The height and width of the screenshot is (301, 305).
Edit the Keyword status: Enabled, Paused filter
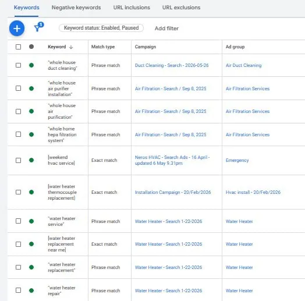point(101,28)
